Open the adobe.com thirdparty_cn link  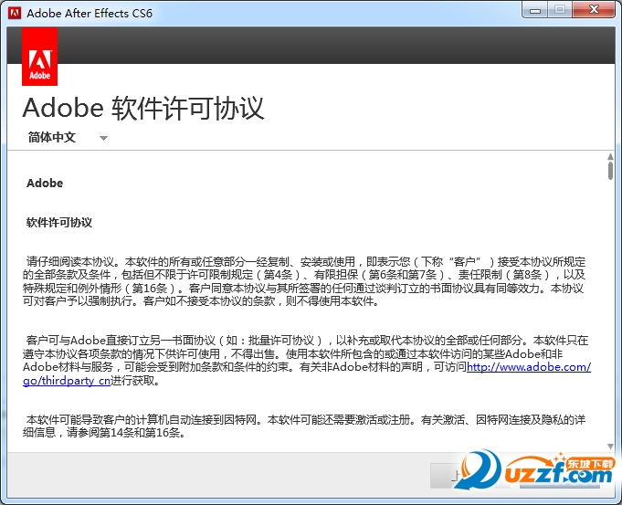(529, 367)
